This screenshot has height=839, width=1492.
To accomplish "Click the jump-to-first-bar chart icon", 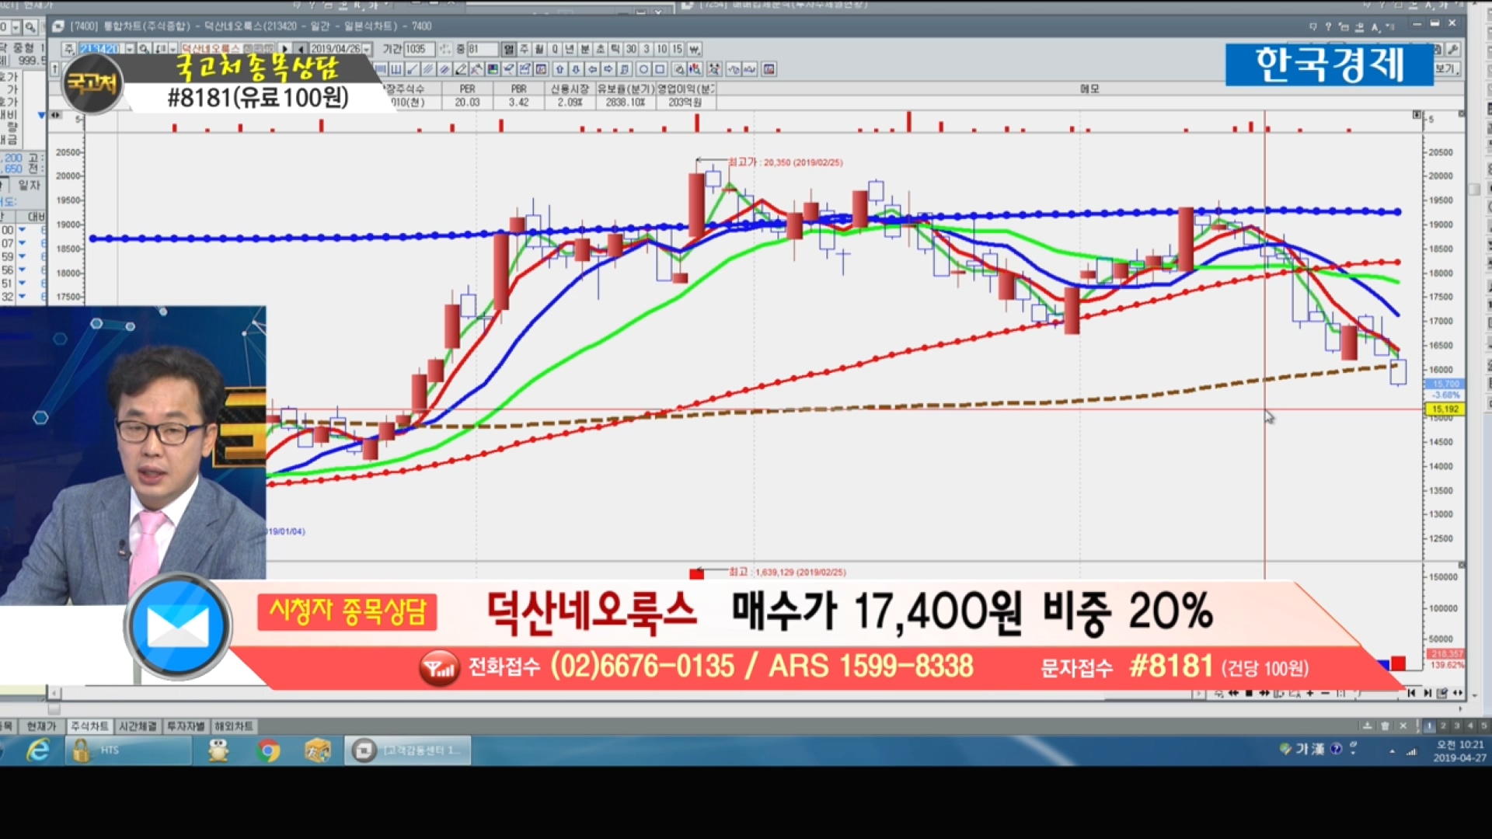I will [x=1411, y=693].
